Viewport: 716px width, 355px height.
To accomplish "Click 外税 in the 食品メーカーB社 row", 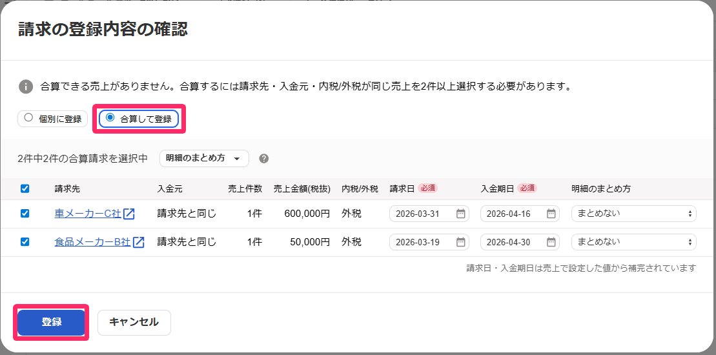I will (352, 242).
